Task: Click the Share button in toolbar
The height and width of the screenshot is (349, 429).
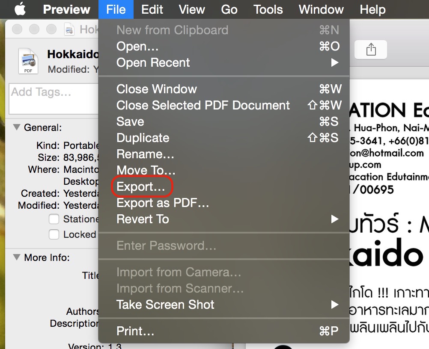Action: (x=371, y=50)
